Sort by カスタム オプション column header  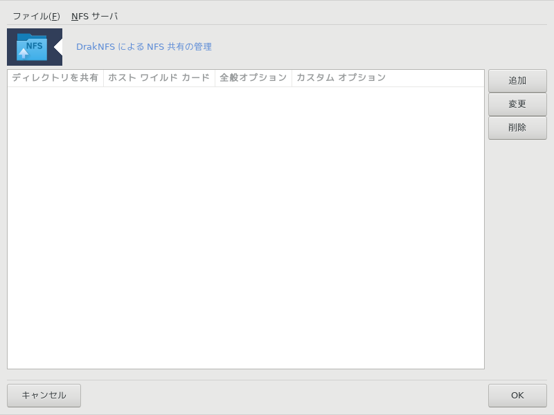click(x=388, y=78)
